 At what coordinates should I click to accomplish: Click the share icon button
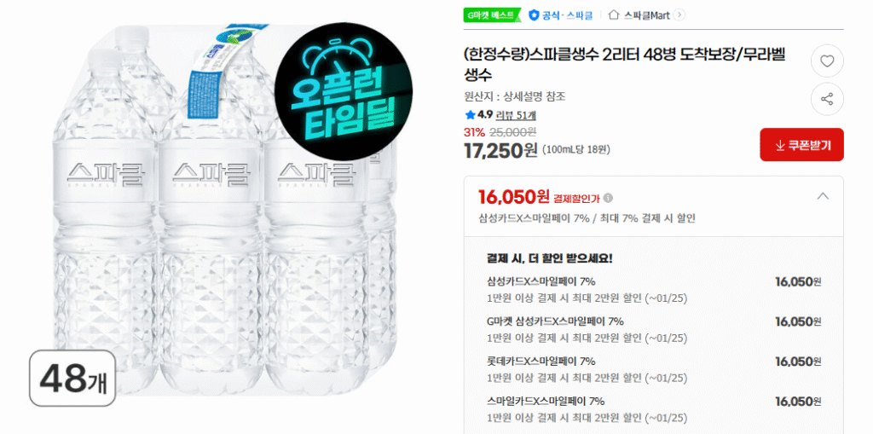[x=826, y=99]
